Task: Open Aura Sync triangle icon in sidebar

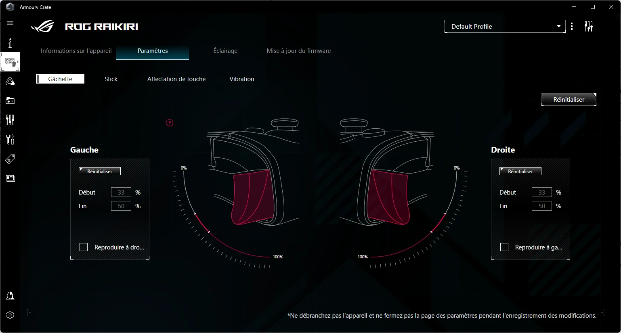Action: [10, 82]
